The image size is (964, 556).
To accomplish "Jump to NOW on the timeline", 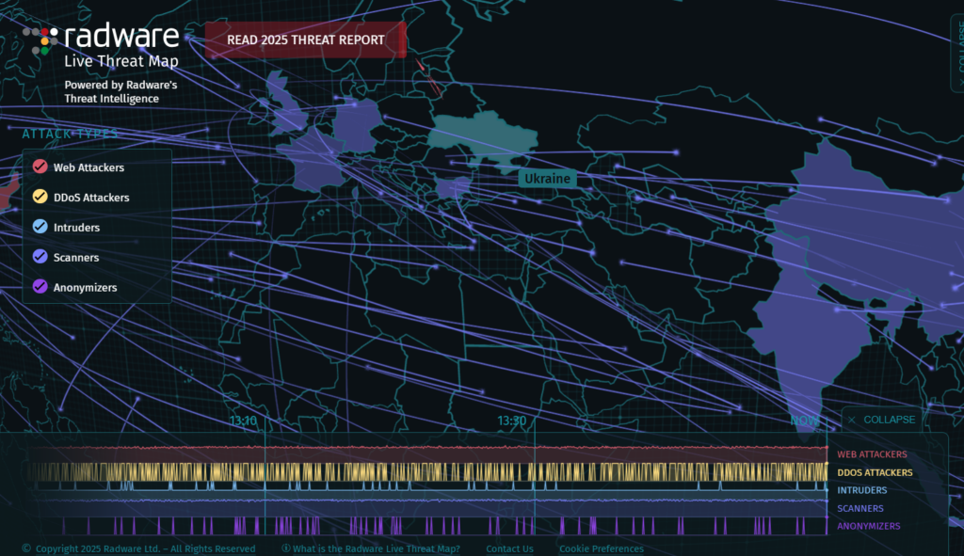I will (x=805, y=421).
